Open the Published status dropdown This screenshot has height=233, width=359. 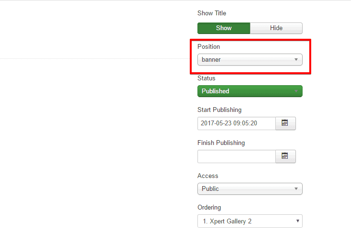pos(250,91)
